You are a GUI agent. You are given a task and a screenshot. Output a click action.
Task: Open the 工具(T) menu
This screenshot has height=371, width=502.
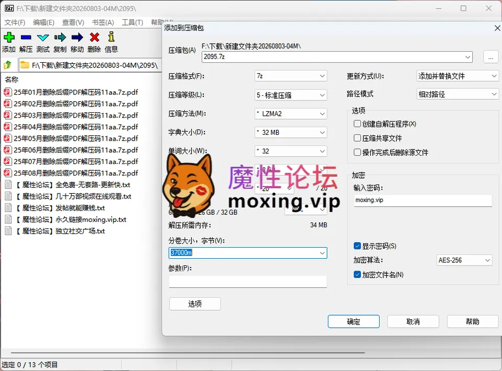click(x=132, y=22)
